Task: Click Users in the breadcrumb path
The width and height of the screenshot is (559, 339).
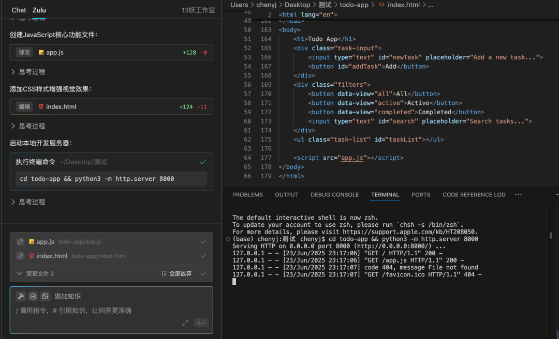Action: click(x=239, y=5)
